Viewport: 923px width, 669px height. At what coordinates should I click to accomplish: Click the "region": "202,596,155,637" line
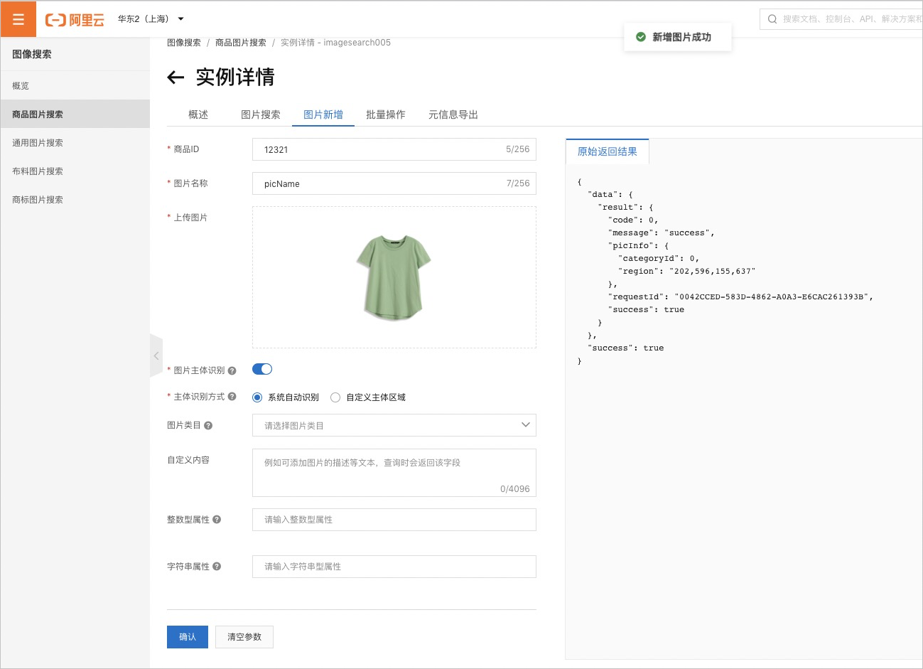tap(687, 272)
